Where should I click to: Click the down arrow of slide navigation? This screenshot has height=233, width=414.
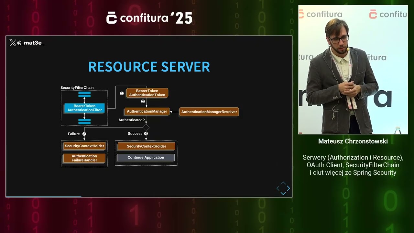(283, 193)
